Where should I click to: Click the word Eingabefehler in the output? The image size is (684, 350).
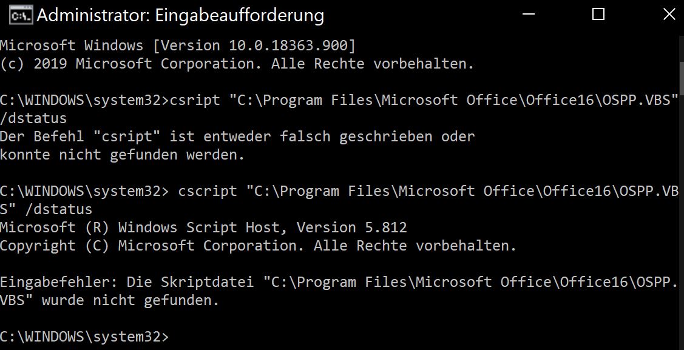pyautogui.click(x=55, y=282)
